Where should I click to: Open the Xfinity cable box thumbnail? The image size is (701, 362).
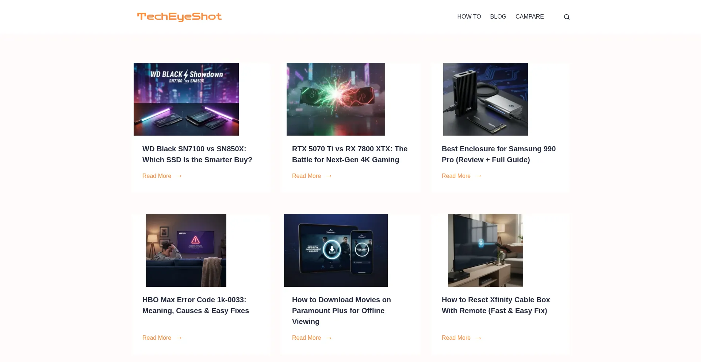pos(486,250)
